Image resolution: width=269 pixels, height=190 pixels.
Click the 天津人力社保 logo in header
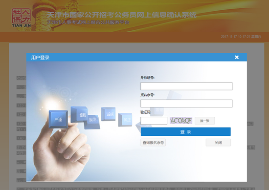(x=22, y=18)
